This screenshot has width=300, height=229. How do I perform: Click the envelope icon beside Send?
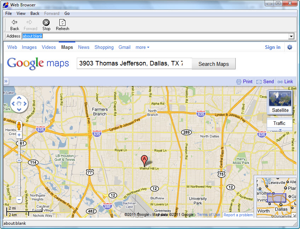(x=259, y=82)
